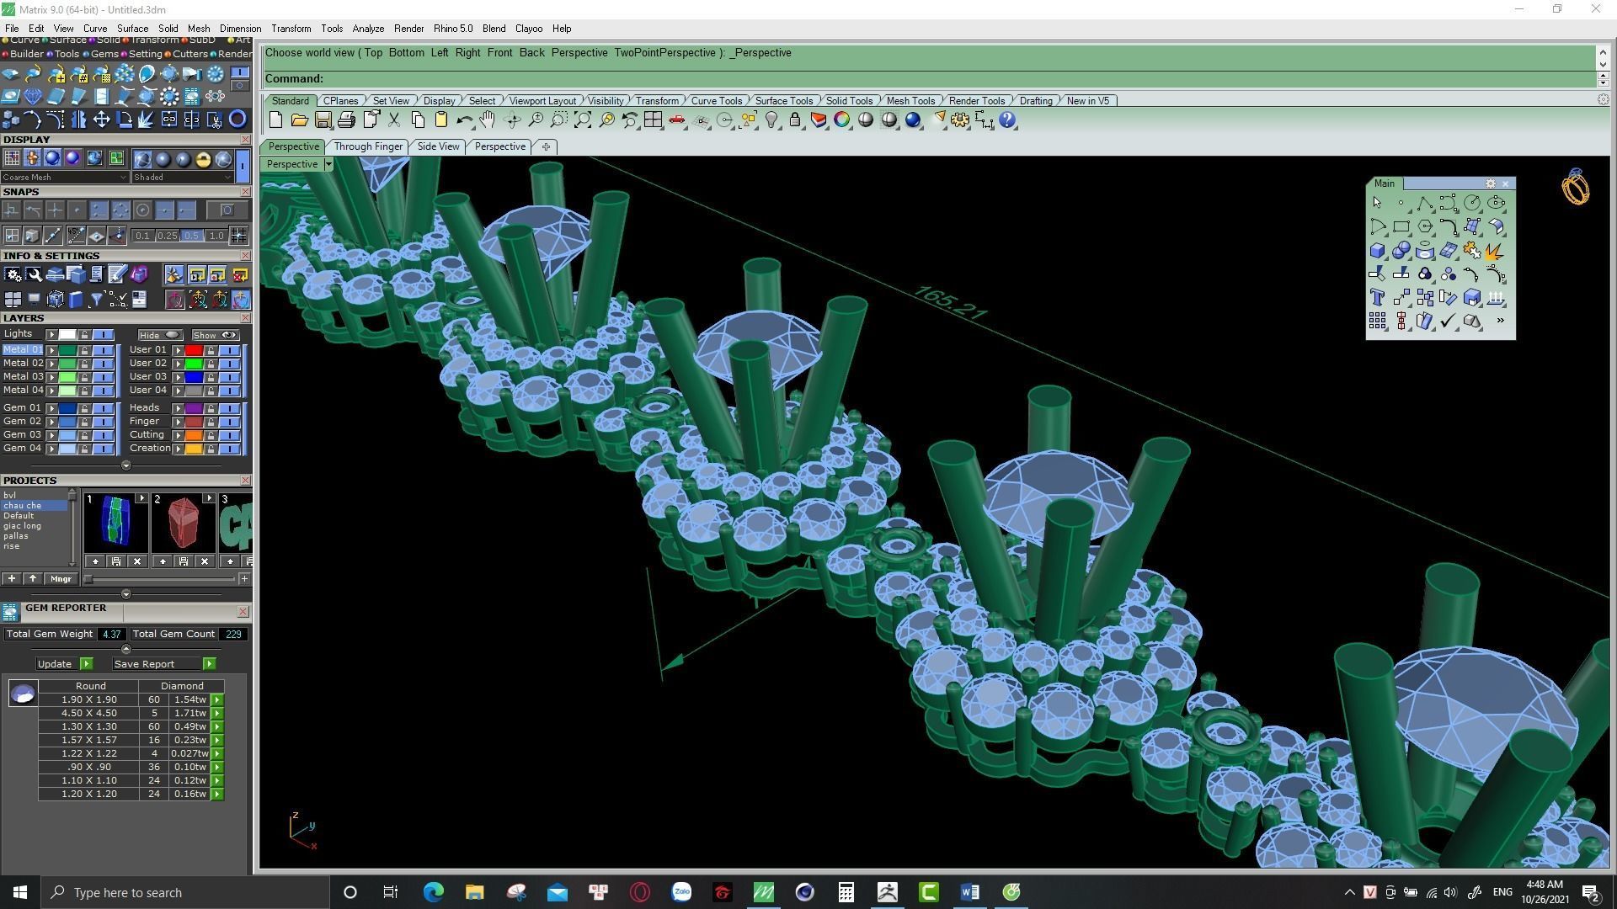The width and height of the screenshot is (1617, 909).
Task: Select the Box solid tool in Main panel
Action: tap(1377, 250)
